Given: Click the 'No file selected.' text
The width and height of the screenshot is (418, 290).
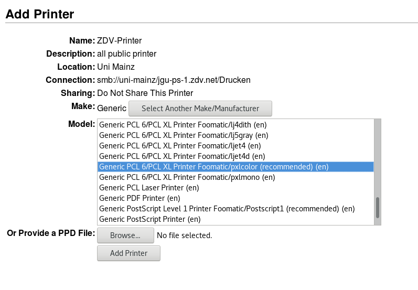Looking at the screenshot, I should click(x=185, y=235).
